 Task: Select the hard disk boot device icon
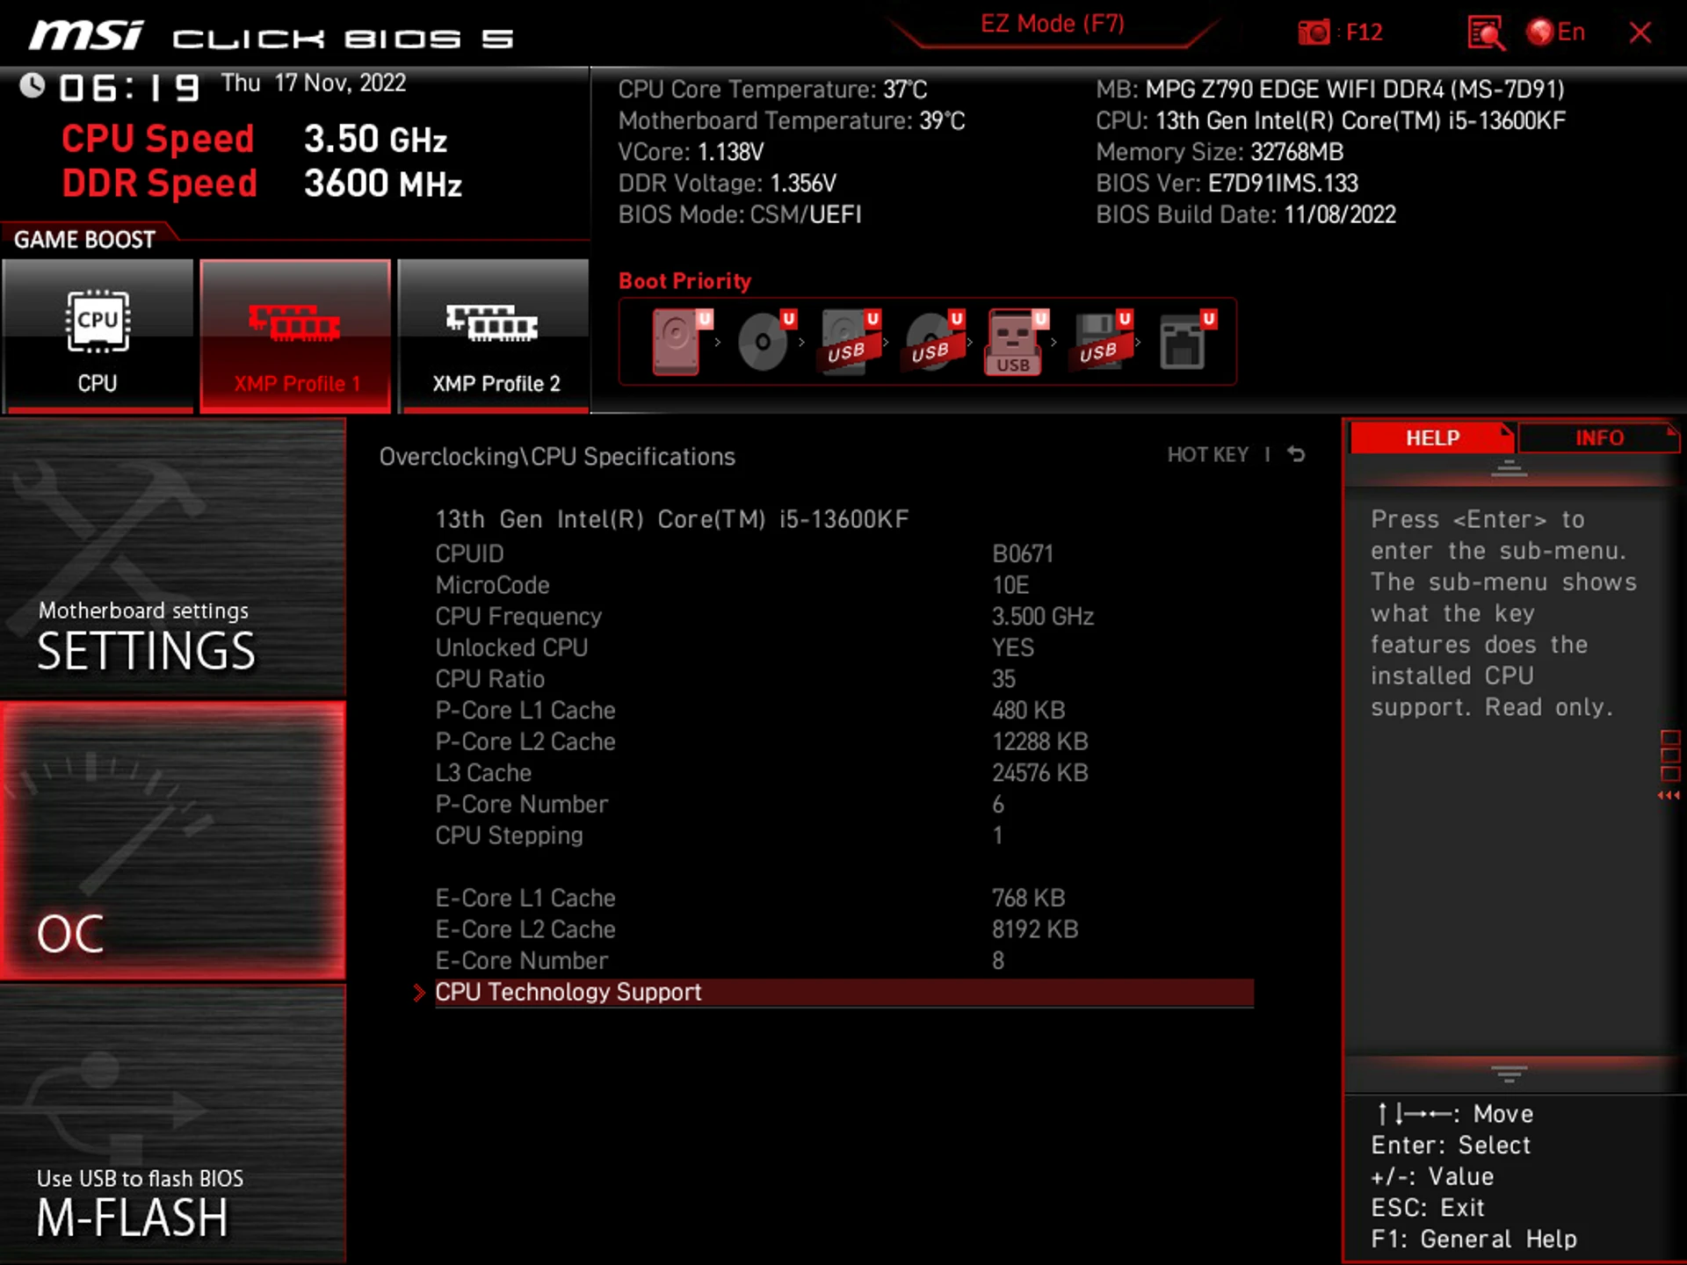point(681,342)
